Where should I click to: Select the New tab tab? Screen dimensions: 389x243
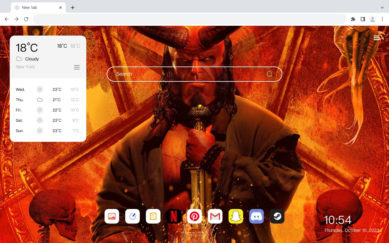pos(38,8)
